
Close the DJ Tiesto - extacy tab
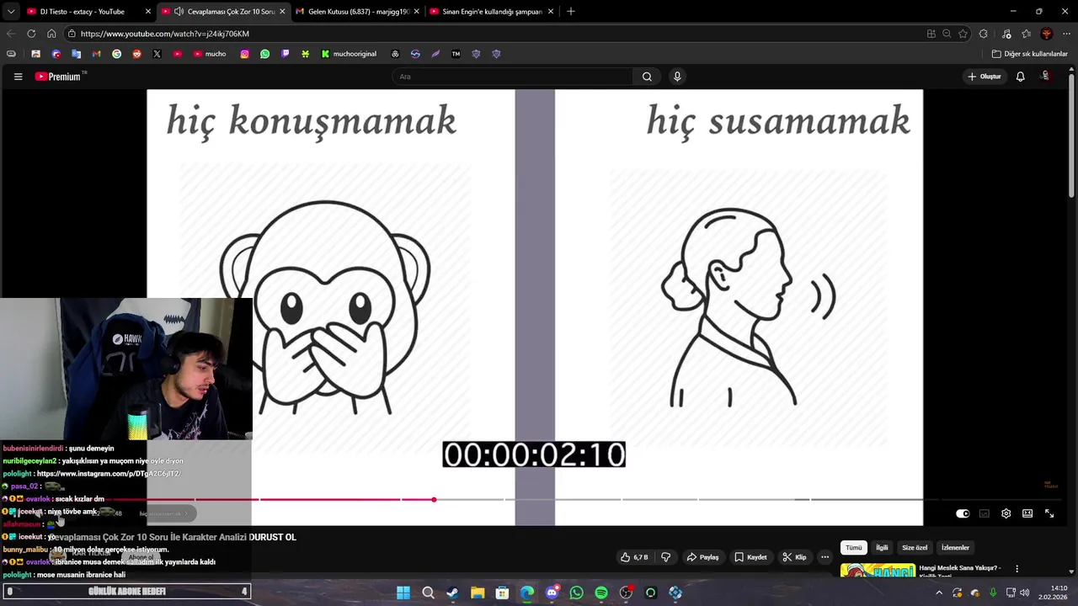coord(148,12)
